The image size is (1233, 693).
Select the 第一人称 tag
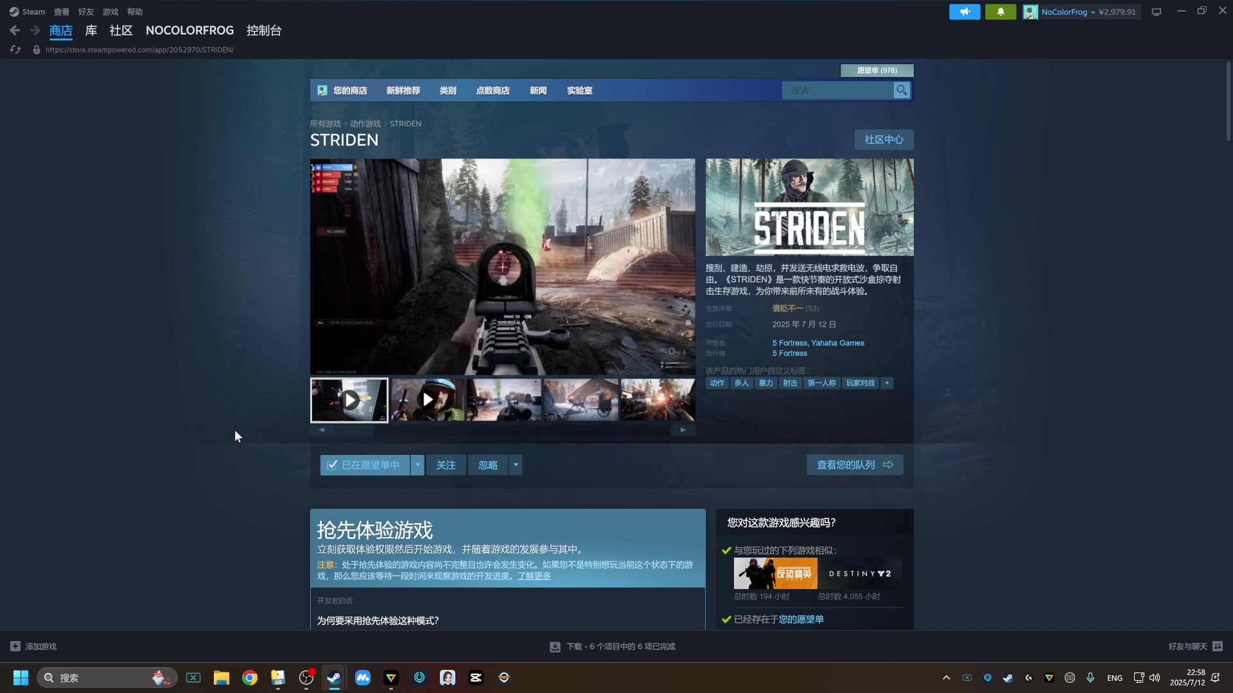[821, 383]
